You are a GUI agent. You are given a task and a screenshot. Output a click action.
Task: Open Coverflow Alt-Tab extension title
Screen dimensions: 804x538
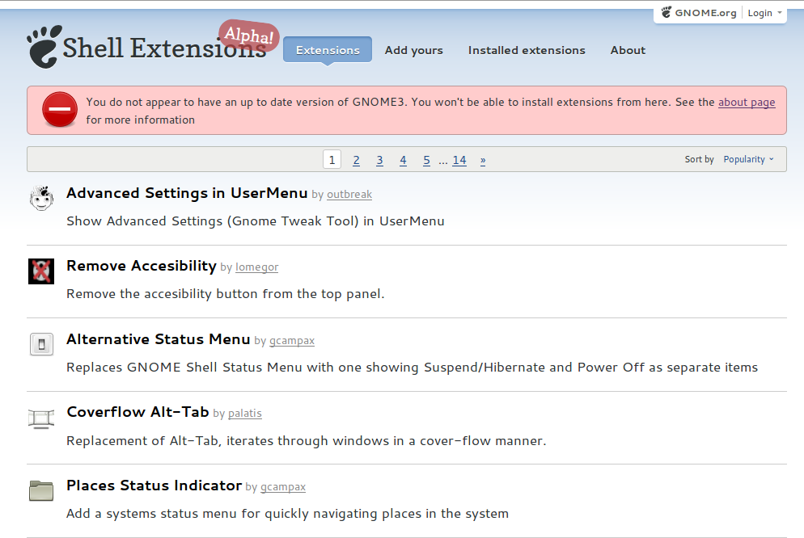[138, 412]
